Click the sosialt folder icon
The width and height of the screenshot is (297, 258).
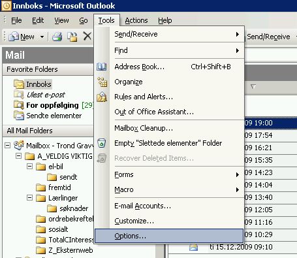[40, 229]
